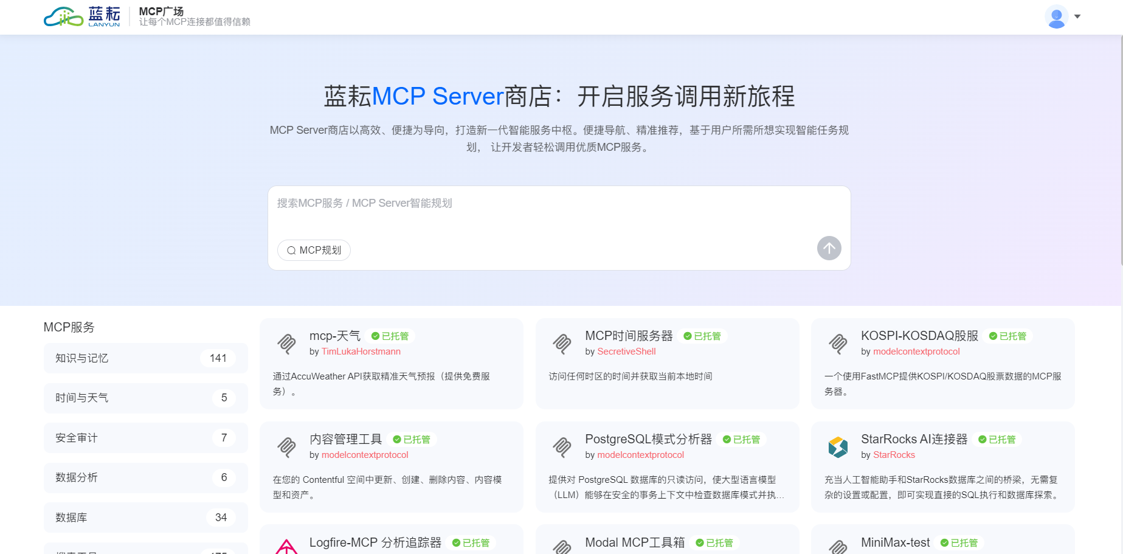Click the Lanyun logo in header
This screenshot has width=1123, height=554.
coord(82,16)
